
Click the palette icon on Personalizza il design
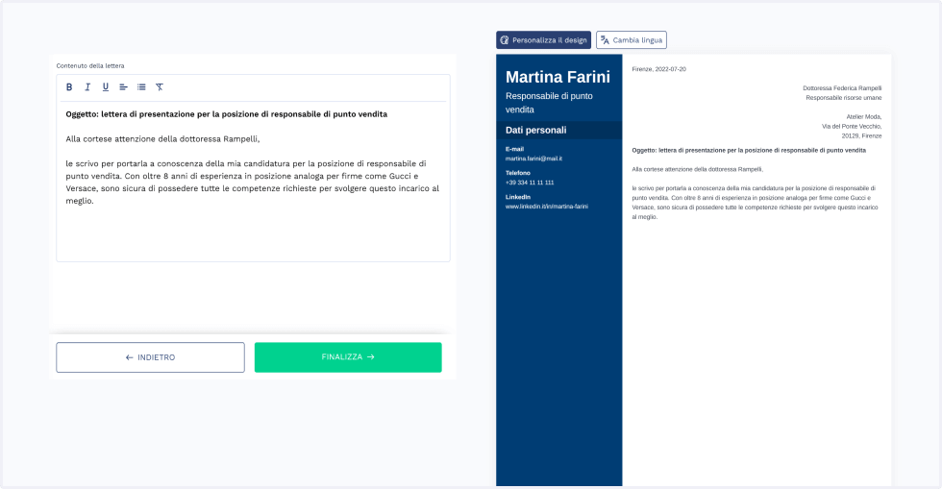pyautogui.click(x=505, y=40)
